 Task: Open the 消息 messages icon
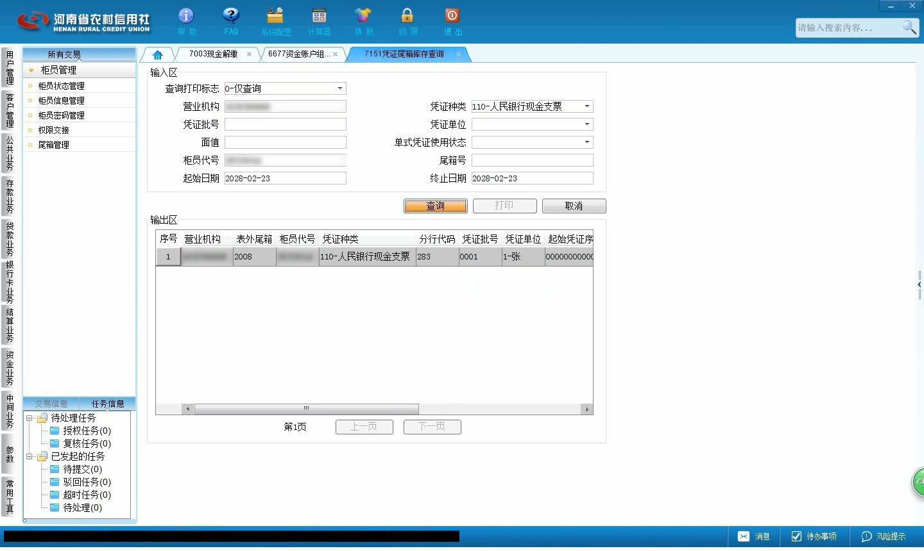753,536
